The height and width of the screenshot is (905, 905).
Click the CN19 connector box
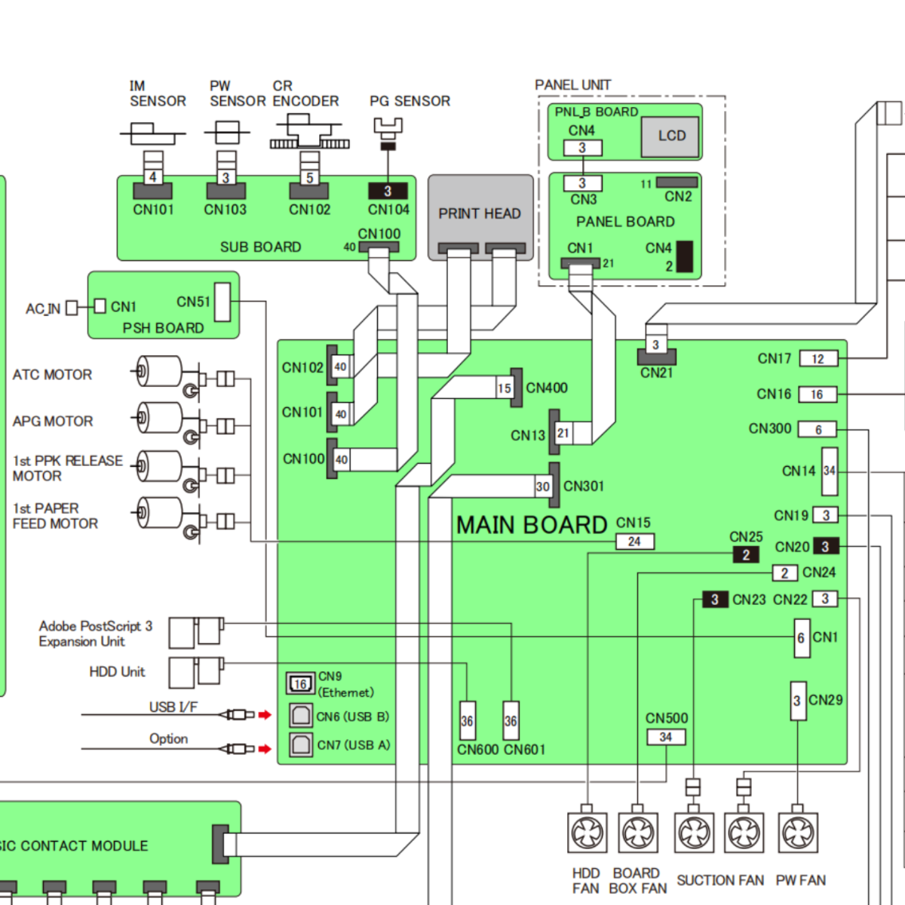(827, 516)
